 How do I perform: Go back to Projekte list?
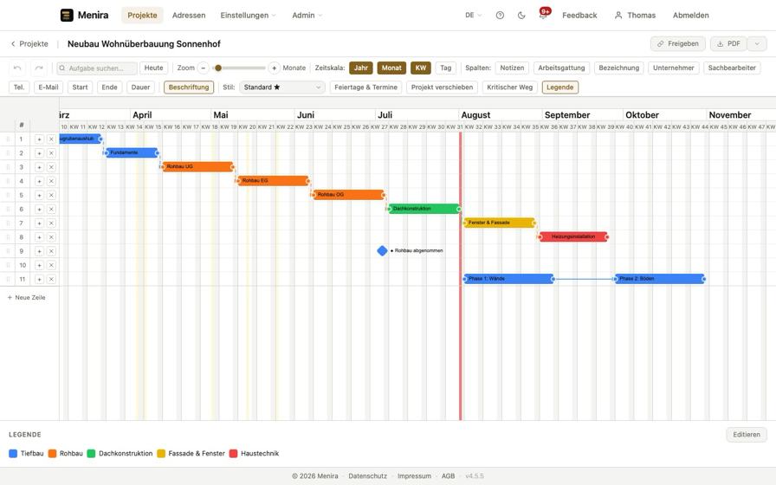tap(29, 43)
